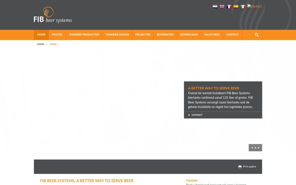Select the first slider dot
The image size is (296, 185).
click(252, 148)
